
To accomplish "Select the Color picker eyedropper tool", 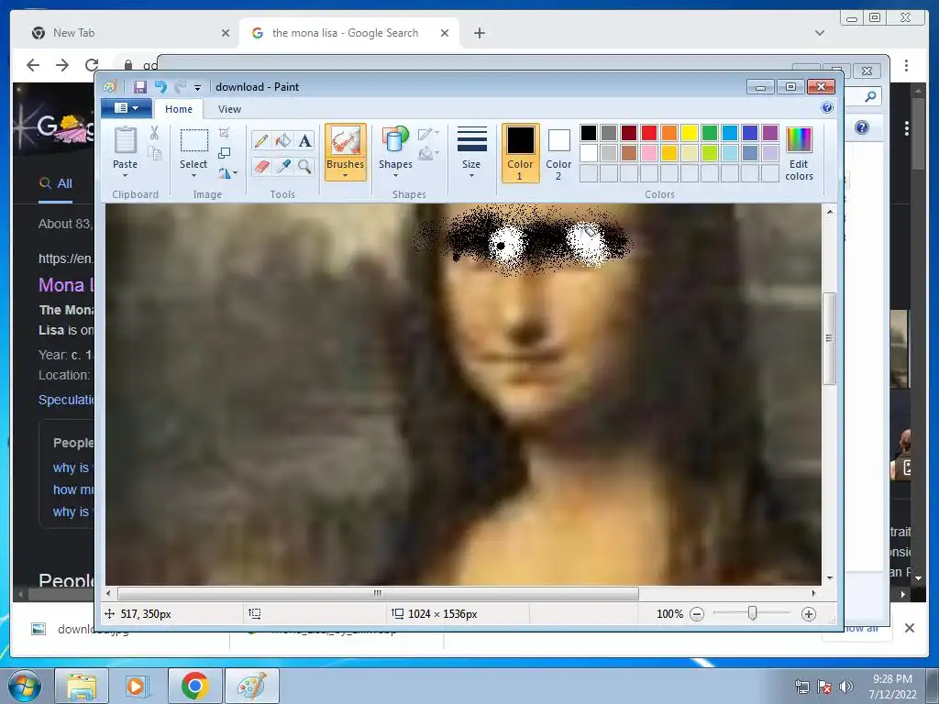I will pyautogui.click(x=282, y=166).
